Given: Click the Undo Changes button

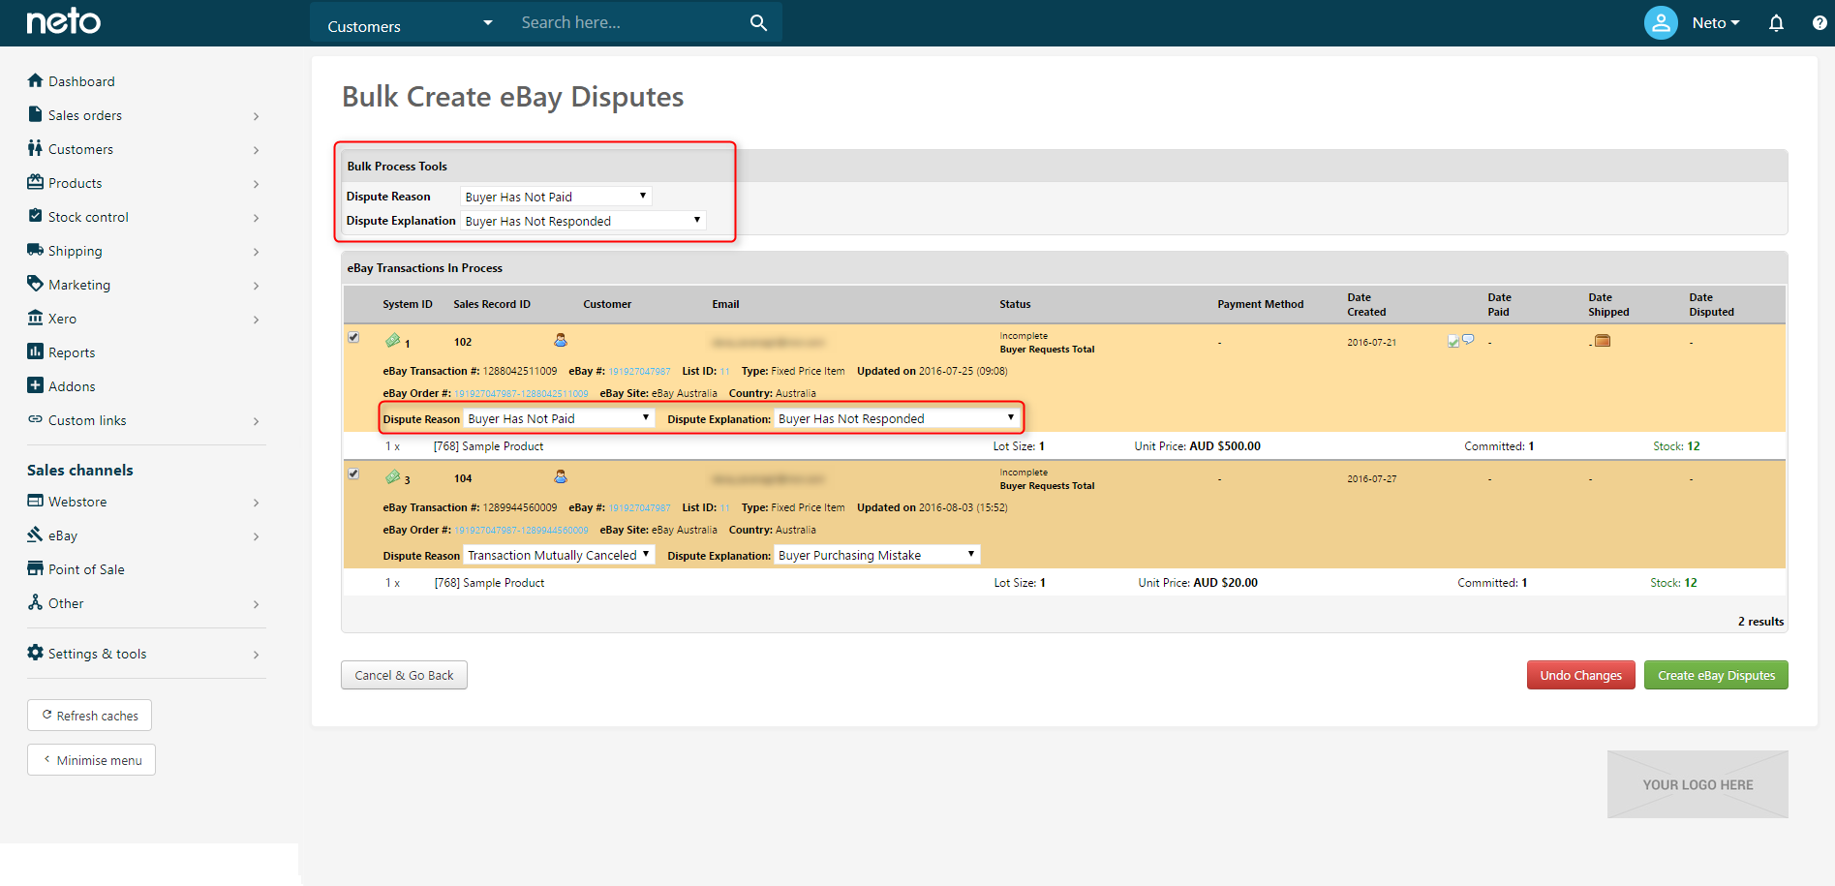Looking at the screenshot, I should pyautogui.click(x=1580, y=675).
